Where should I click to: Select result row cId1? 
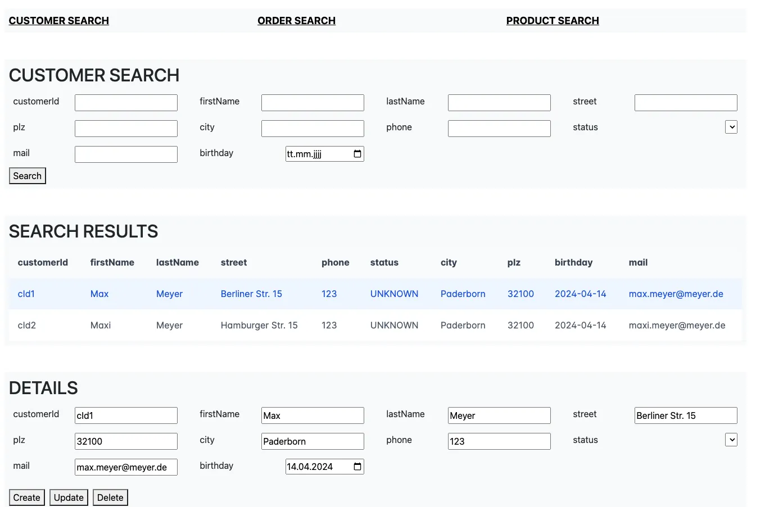[x=375, y=294]
